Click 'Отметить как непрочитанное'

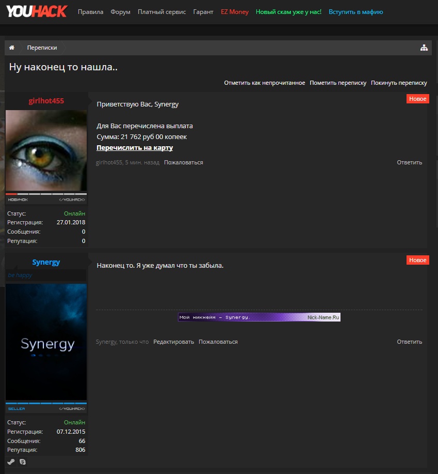(265, 83)
